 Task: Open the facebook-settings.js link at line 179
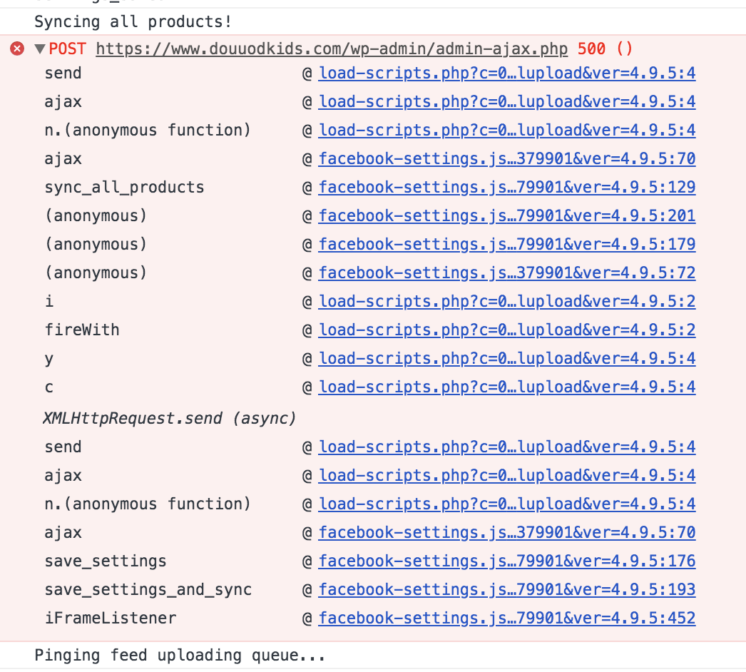coord(507,245)
